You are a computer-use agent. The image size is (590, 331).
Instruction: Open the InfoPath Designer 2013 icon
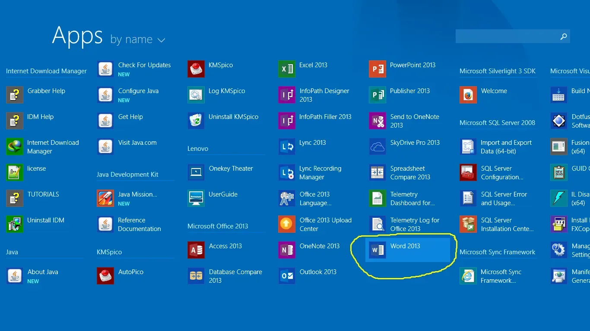tap(287, 95)
